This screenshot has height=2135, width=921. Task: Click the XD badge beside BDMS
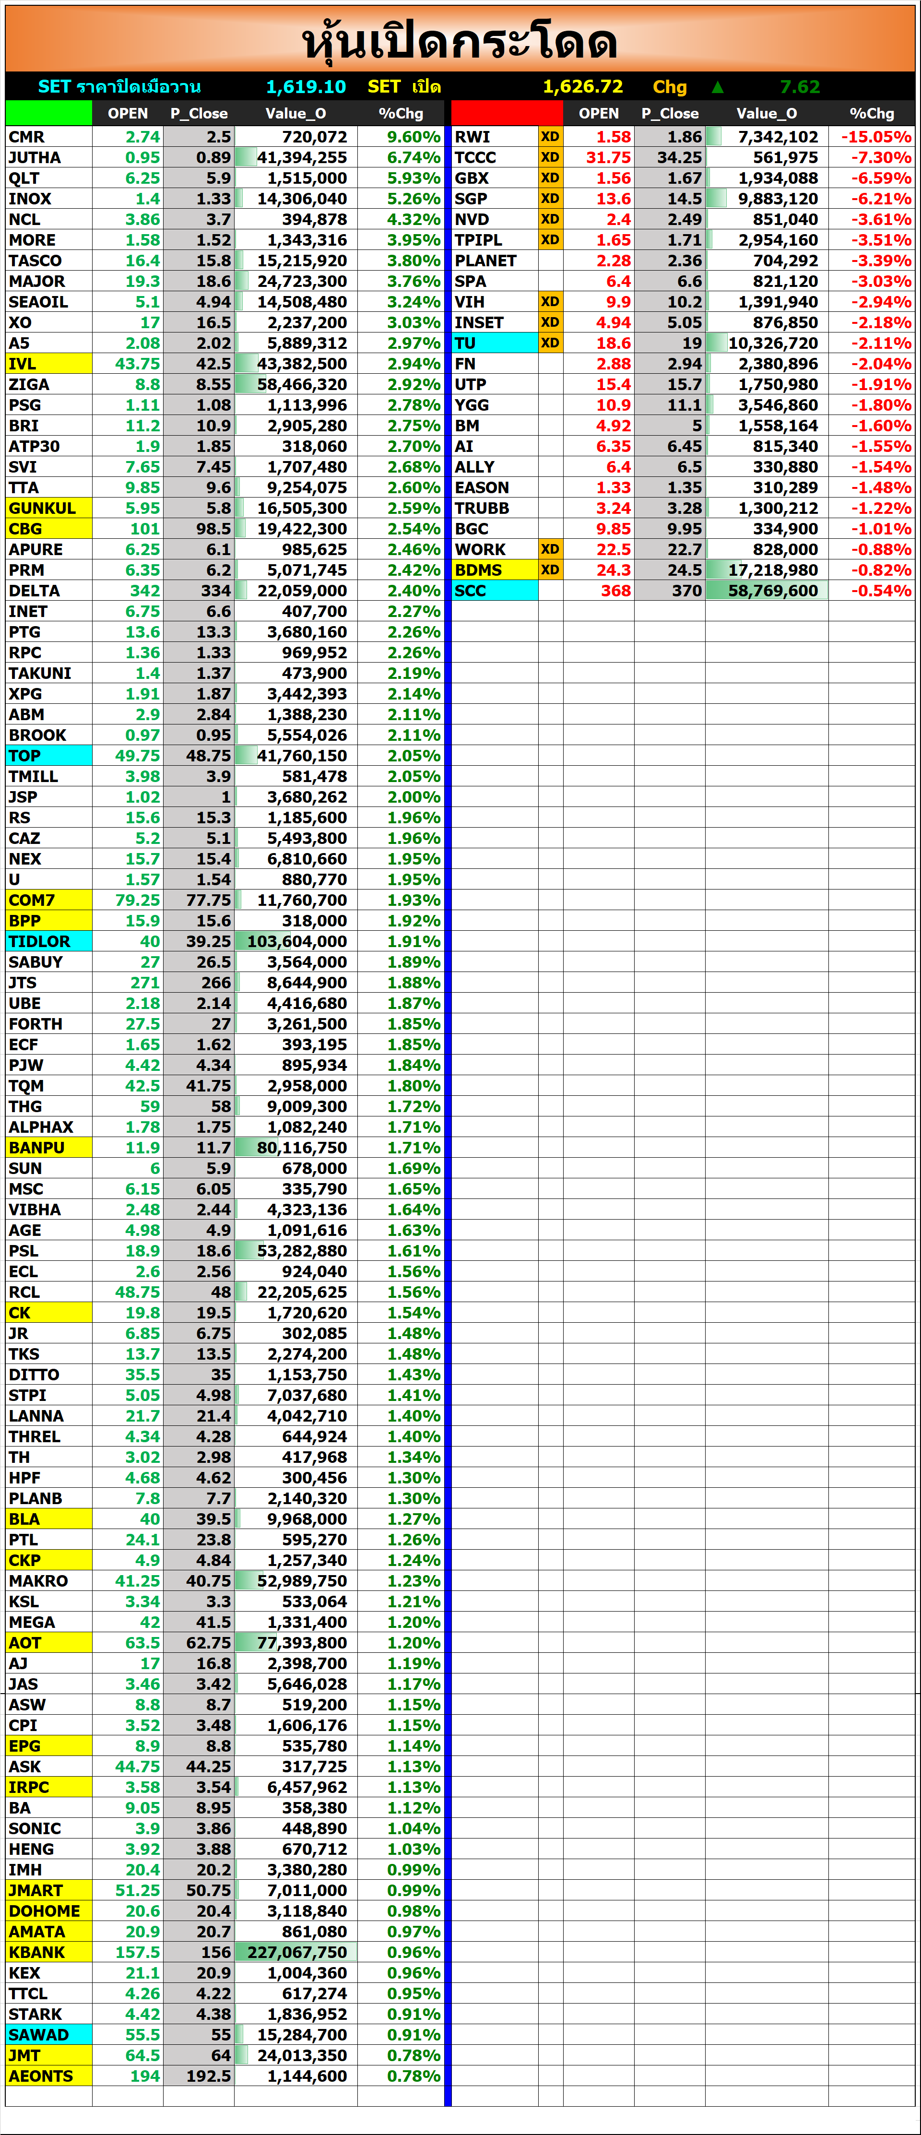(550, 570)
